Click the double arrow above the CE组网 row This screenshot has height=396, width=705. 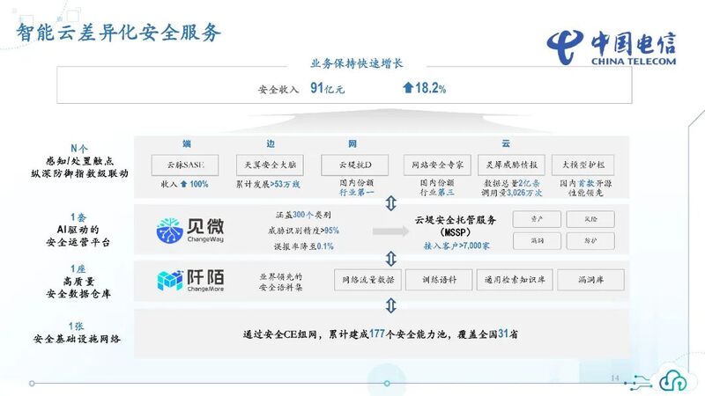[390, 305]
